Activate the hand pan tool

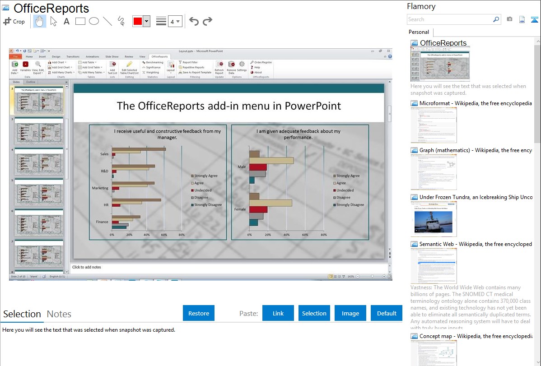(39, 21)
